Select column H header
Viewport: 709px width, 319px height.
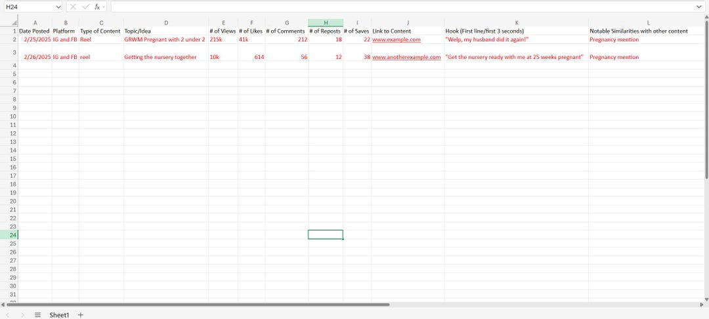click(326, 22)
